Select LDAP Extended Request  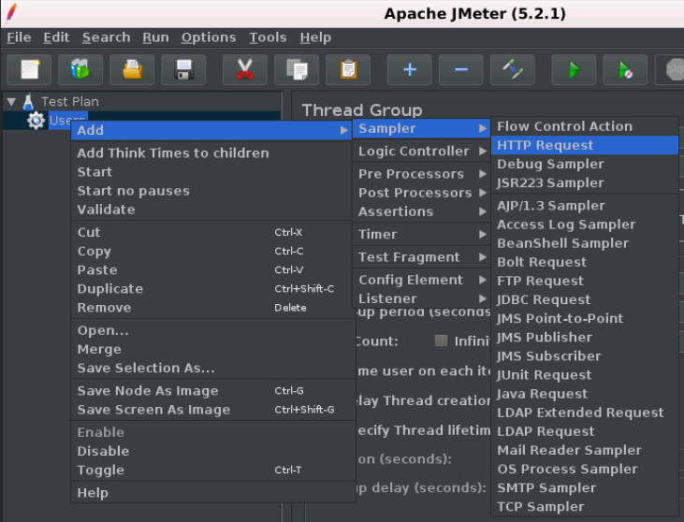(x=585, y=412)
